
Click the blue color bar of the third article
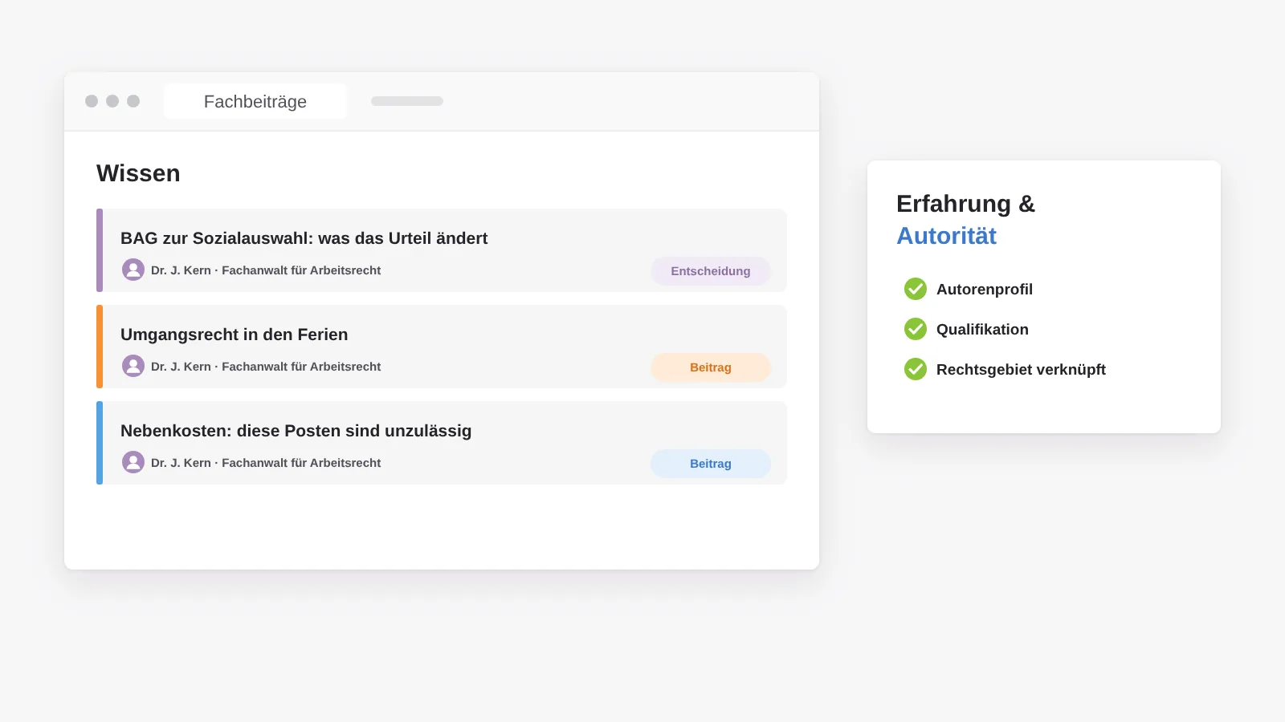point(100,443)
